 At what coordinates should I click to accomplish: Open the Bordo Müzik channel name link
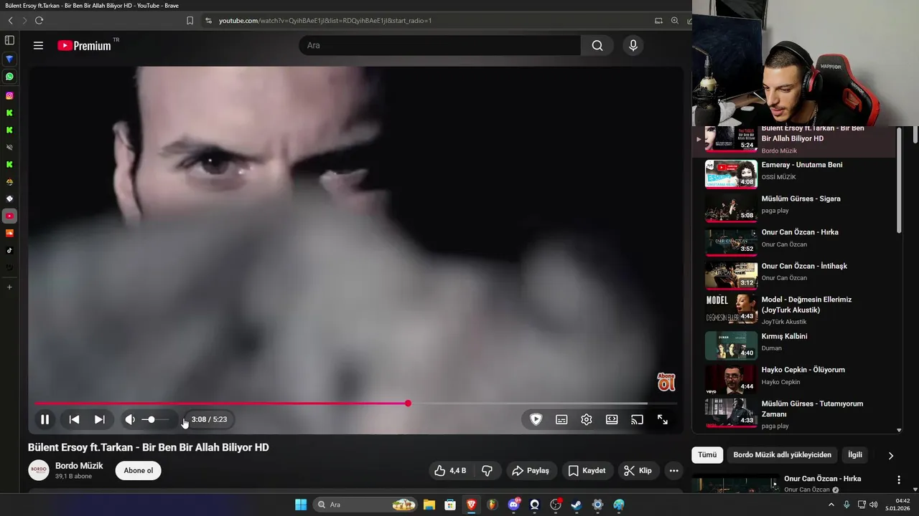tap(79, 465)
